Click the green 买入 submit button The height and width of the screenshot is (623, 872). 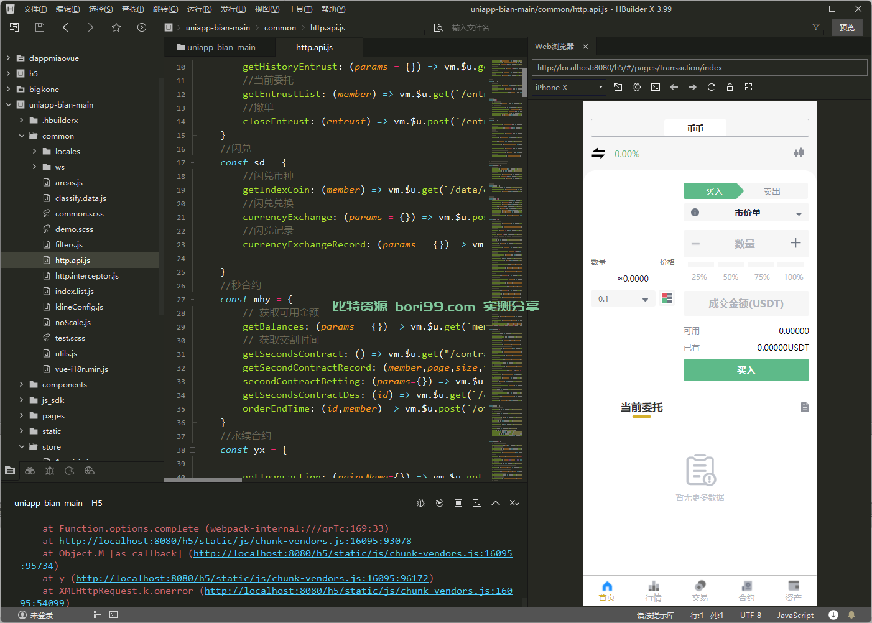click(x=746, y=370)
